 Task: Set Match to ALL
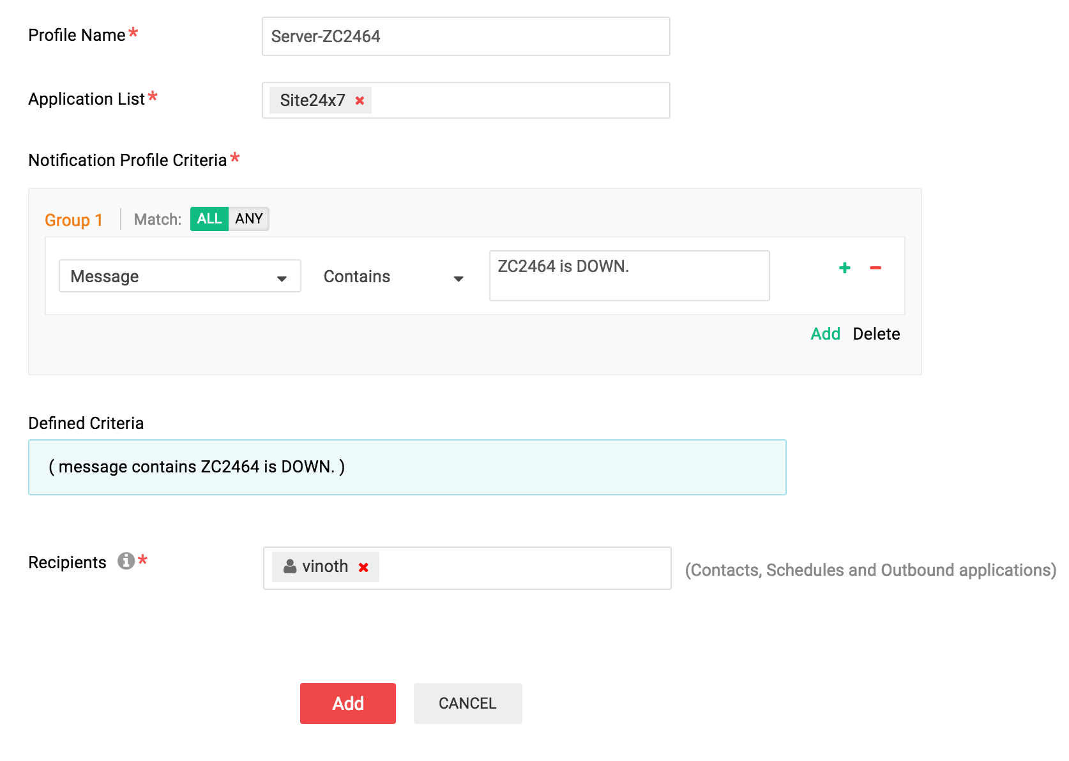209,219
